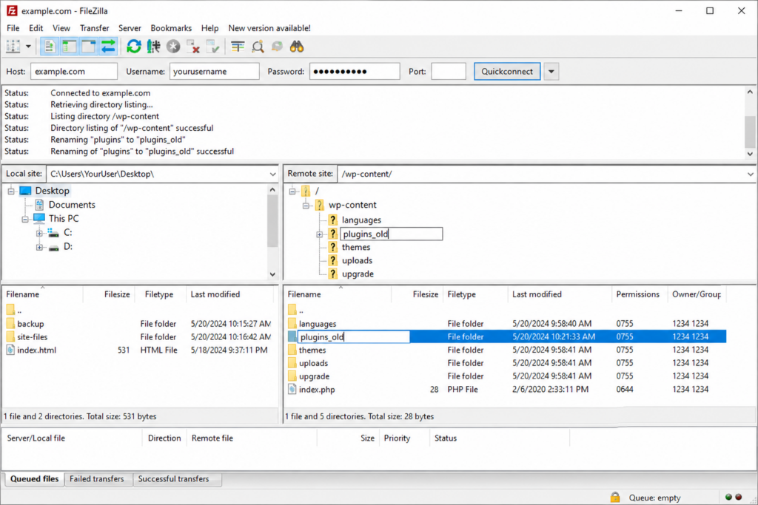Open the Quickconnect history dropdown

pos(551,72)
